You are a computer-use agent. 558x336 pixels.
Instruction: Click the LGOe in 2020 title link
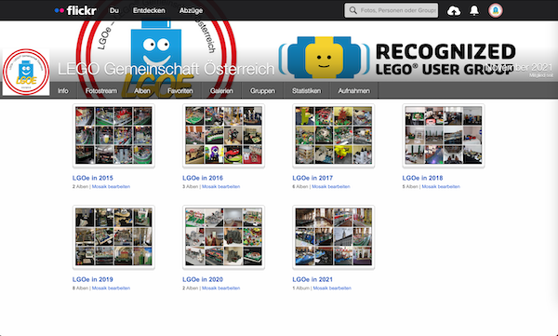(203, 279)
